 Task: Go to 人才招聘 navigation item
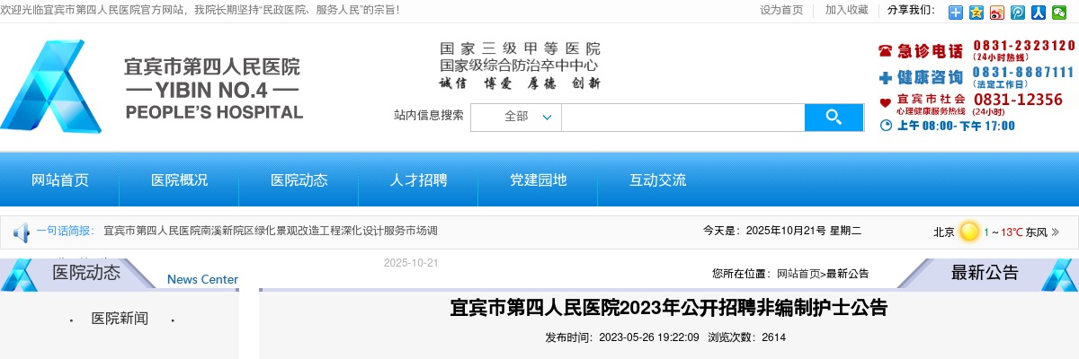pos(419,180)
